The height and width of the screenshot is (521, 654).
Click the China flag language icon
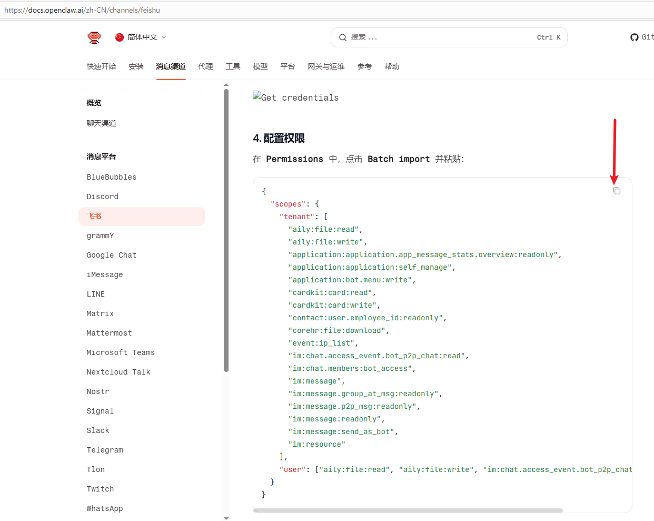(120, 37)
